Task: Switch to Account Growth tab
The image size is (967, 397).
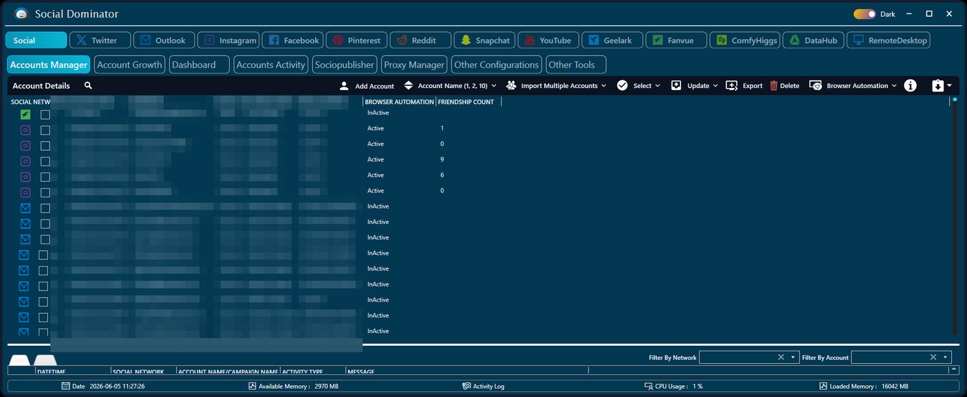Action: 129,65
